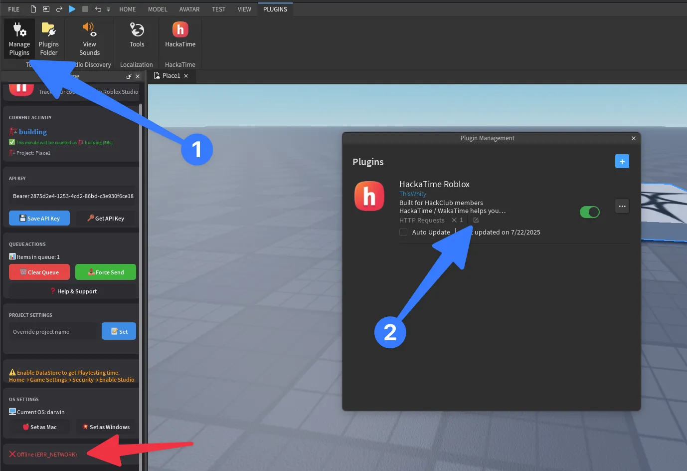Click the HackaTime Roblox plugin title
687x471 pixels.
[434, 184]
